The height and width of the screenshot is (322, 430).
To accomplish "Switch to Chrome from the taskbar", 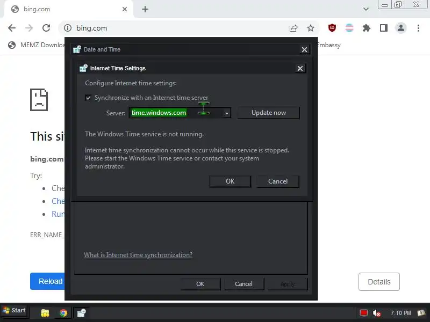I will [63, 313].
